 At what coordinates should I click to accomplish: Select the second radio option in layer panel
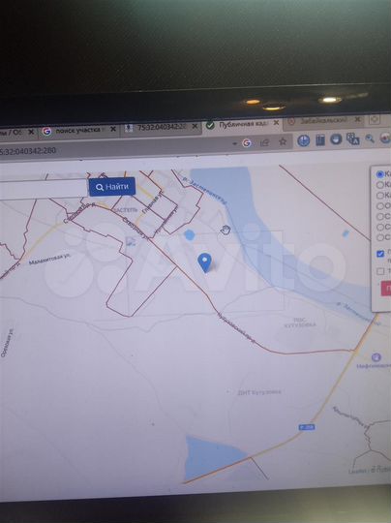379,184
